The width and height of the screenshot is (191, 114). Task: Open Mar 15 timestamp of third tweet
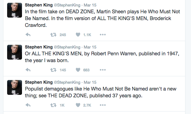click(90, 82)
